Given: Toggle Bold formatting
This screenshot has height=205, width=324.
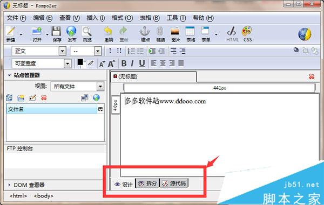Looking at the screenshot, I should pyautogui.click(x=124, y=63).
